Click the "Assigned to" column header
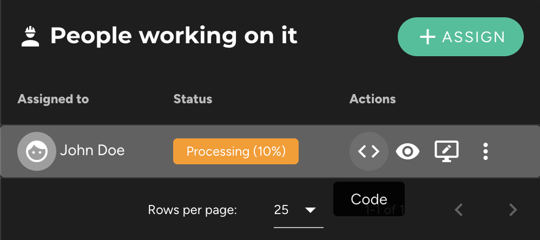Viewport: 540px width, 240px height. [53, 99]
